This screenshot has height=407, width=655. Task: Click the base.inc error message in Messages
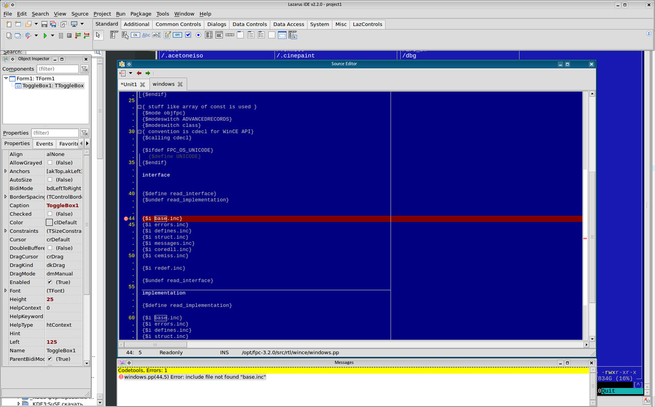pos(195,377)
